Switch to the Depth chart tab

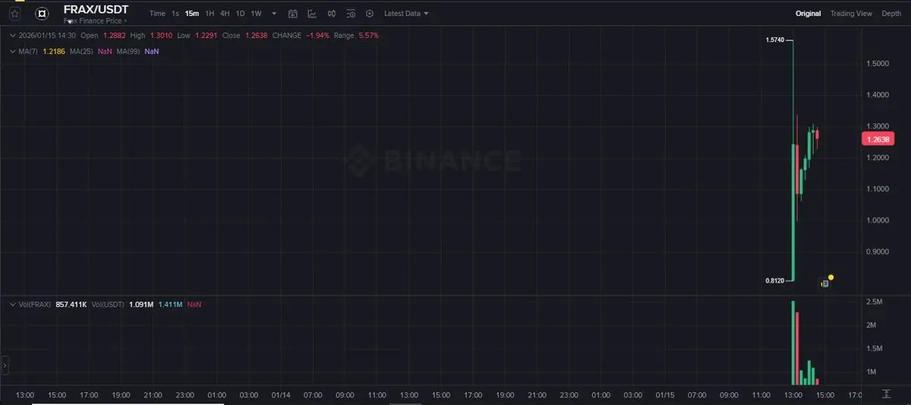[891, 14]
